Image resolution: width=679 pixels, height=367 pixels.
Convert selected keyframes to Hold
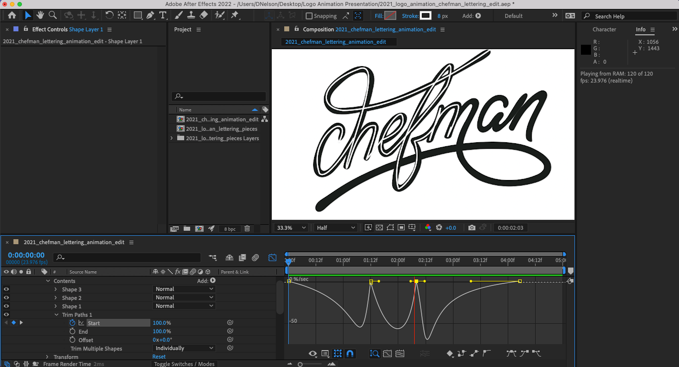tap(461, 354)
